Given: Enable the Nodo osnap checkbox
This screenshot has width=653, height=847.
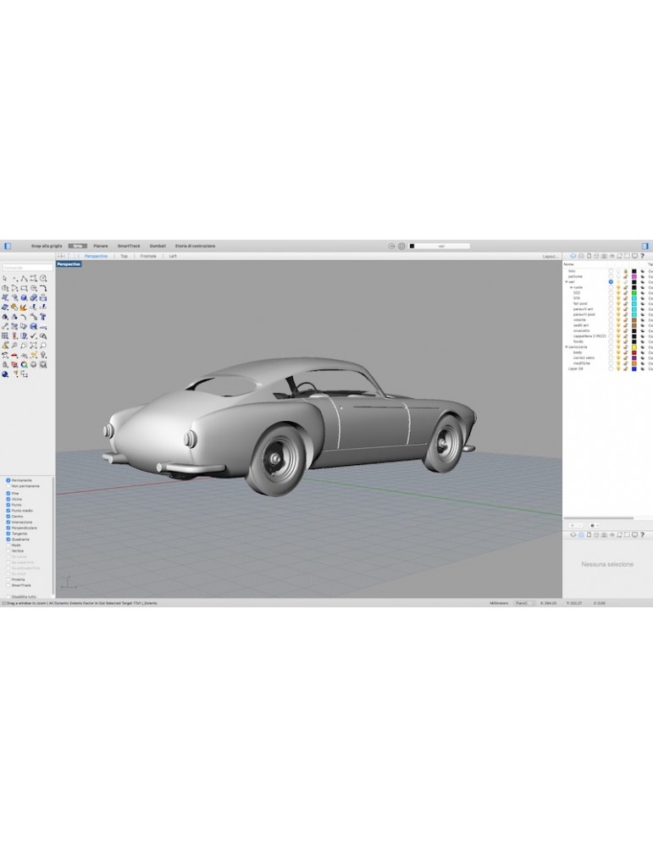Looking at the screenshot, I should (x=8, y=545).
